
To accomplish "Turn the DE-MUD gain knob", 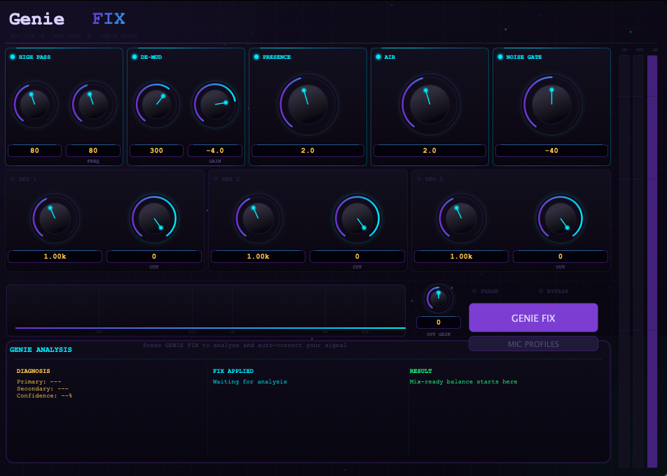I will pos(215,104).
